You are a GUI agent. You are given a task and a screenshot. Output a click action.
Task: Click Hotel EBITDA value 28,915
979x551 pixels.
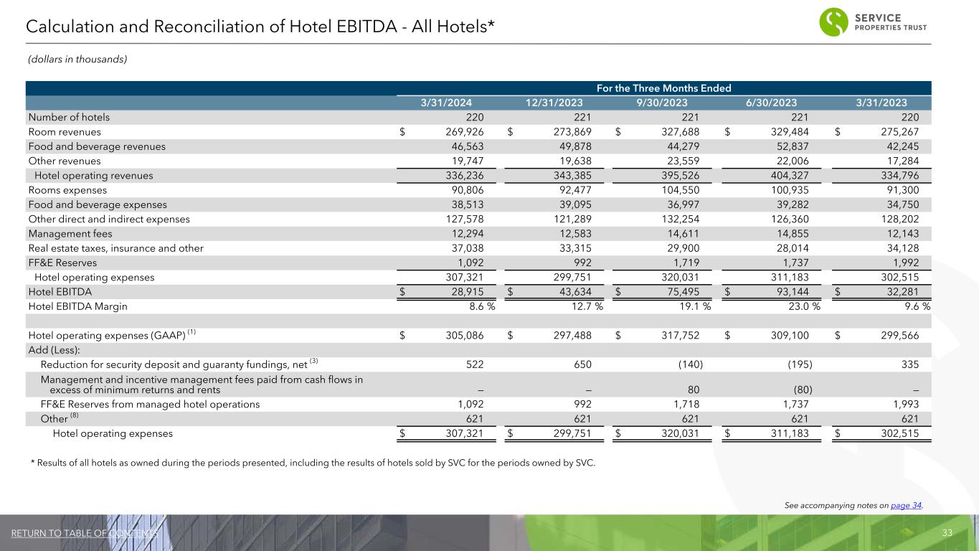point(466,292)
